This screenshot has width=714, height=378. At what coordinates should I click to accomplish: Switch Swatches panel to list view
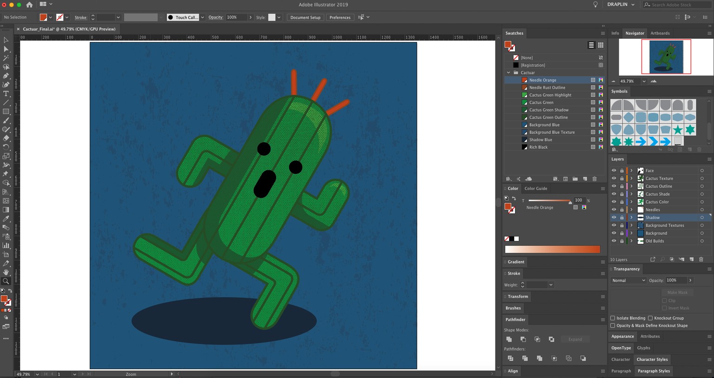click(591, 45)
